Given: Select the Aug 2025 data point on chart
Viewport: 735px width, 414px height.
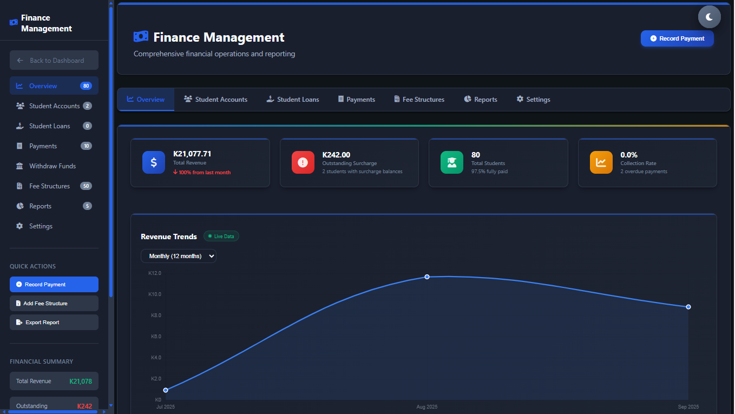Looking at the screenshot, I should click(x=427, y=277).
